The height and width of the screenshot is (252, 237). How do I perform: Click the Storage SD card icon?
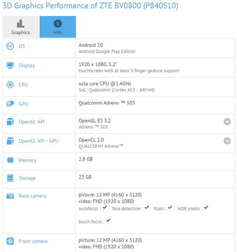(x=10, y=178)
